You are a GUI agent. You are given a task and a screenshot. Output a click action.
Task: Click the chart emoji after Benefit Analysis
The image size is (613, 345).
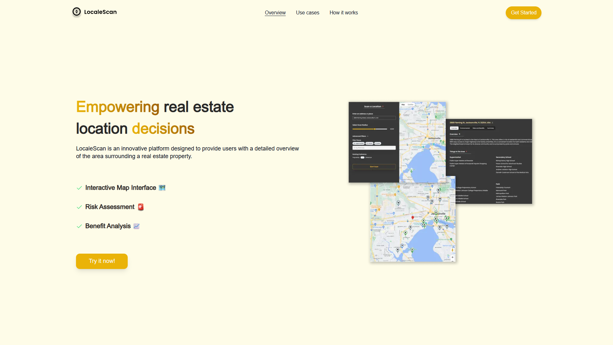coord(137,226)
